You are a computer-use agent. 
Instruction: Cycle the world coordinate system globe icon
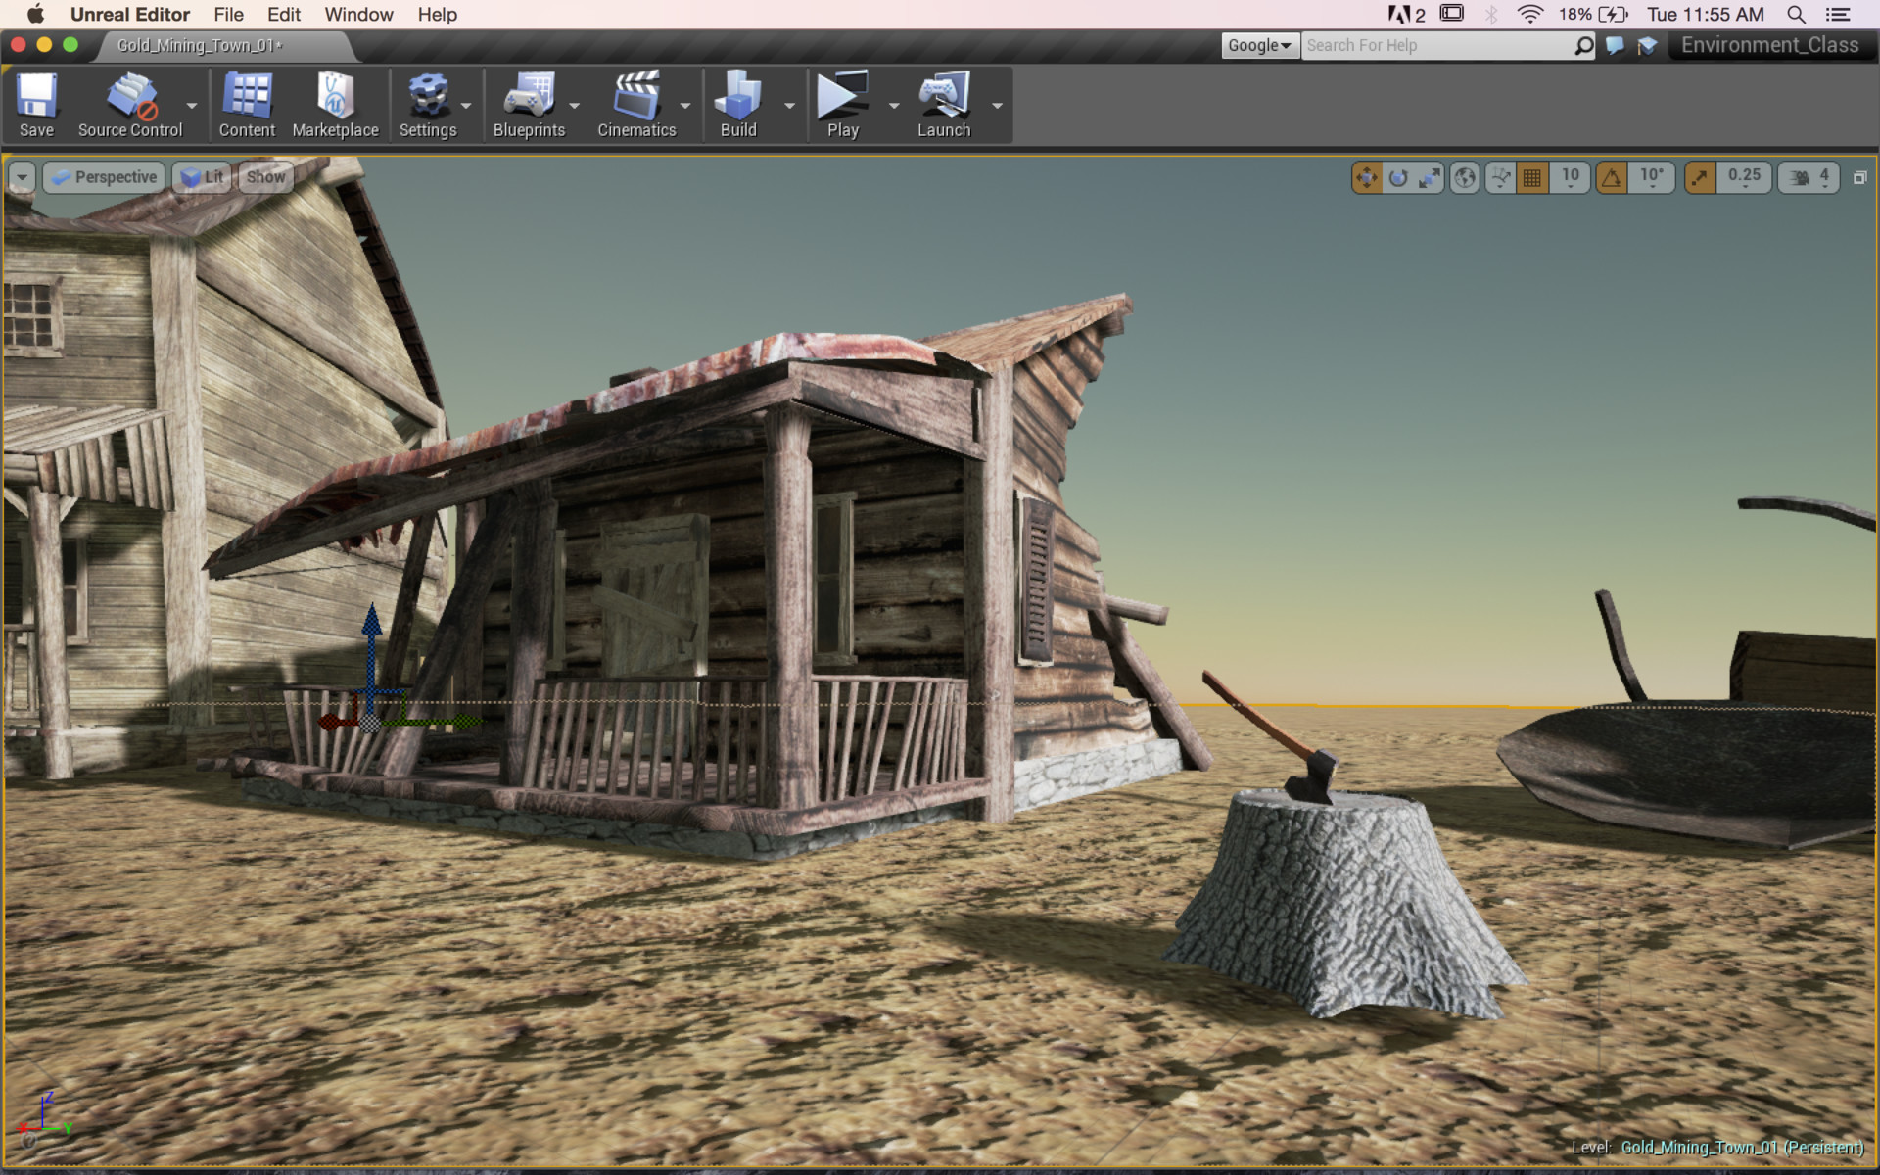pyautogui.click(x=1465, y=177)
